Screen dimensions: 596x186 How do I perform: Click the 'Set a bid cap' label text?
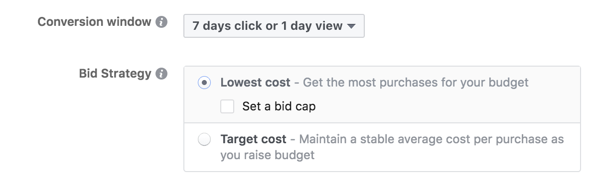click(279, 106)
